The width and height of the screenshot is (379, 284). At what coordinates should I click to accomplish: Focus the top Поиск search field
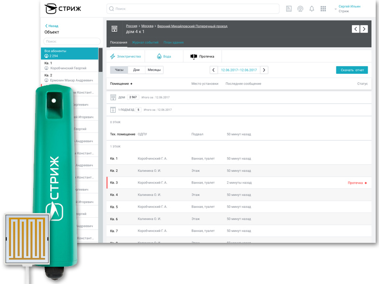(193, 9)
